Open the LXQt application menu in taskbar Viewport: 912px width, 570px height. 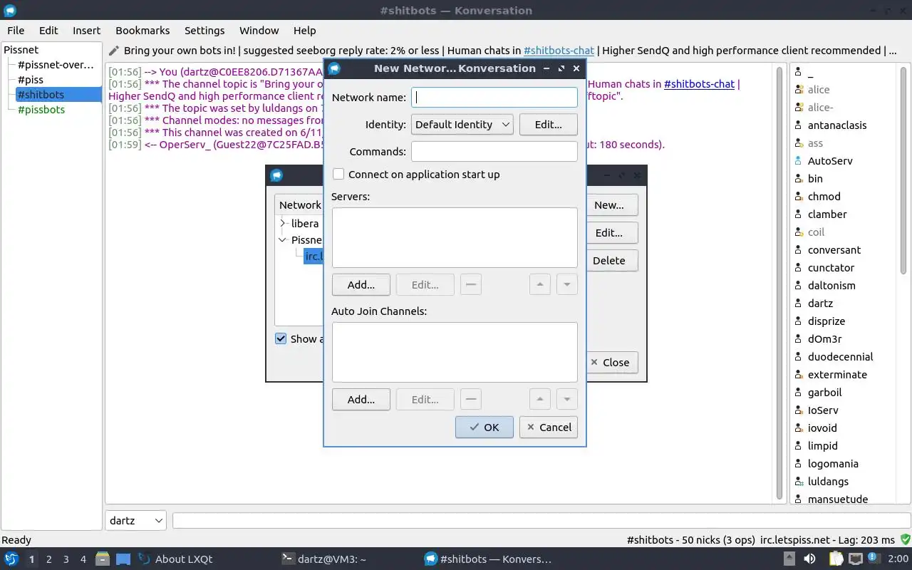pos(11,559)
